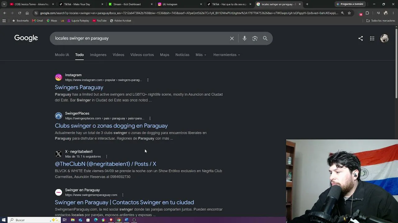The image size is (398, 223).
Task: Open the Swingers Paraguay result link
Action: coord(79,87)
